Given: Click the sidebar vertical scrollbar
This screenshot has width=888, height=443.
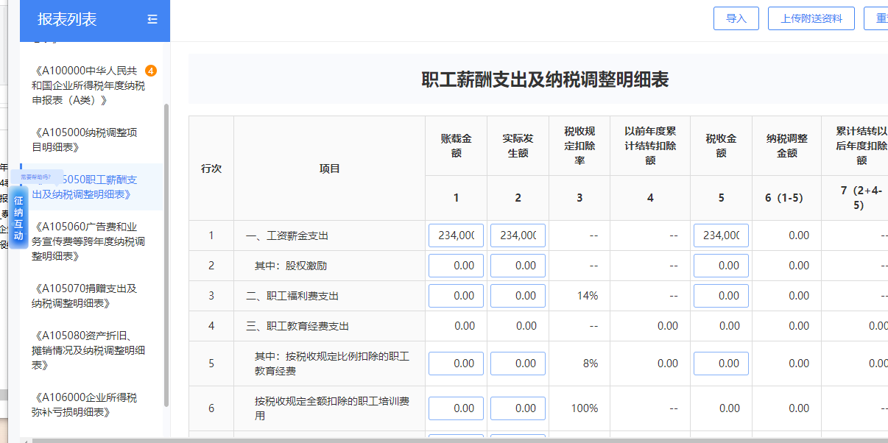Looking at the screenshot, I should tap(166, 250).
